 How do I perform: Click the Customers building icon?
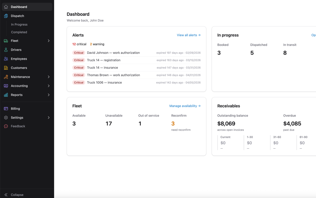click(6, 68)
